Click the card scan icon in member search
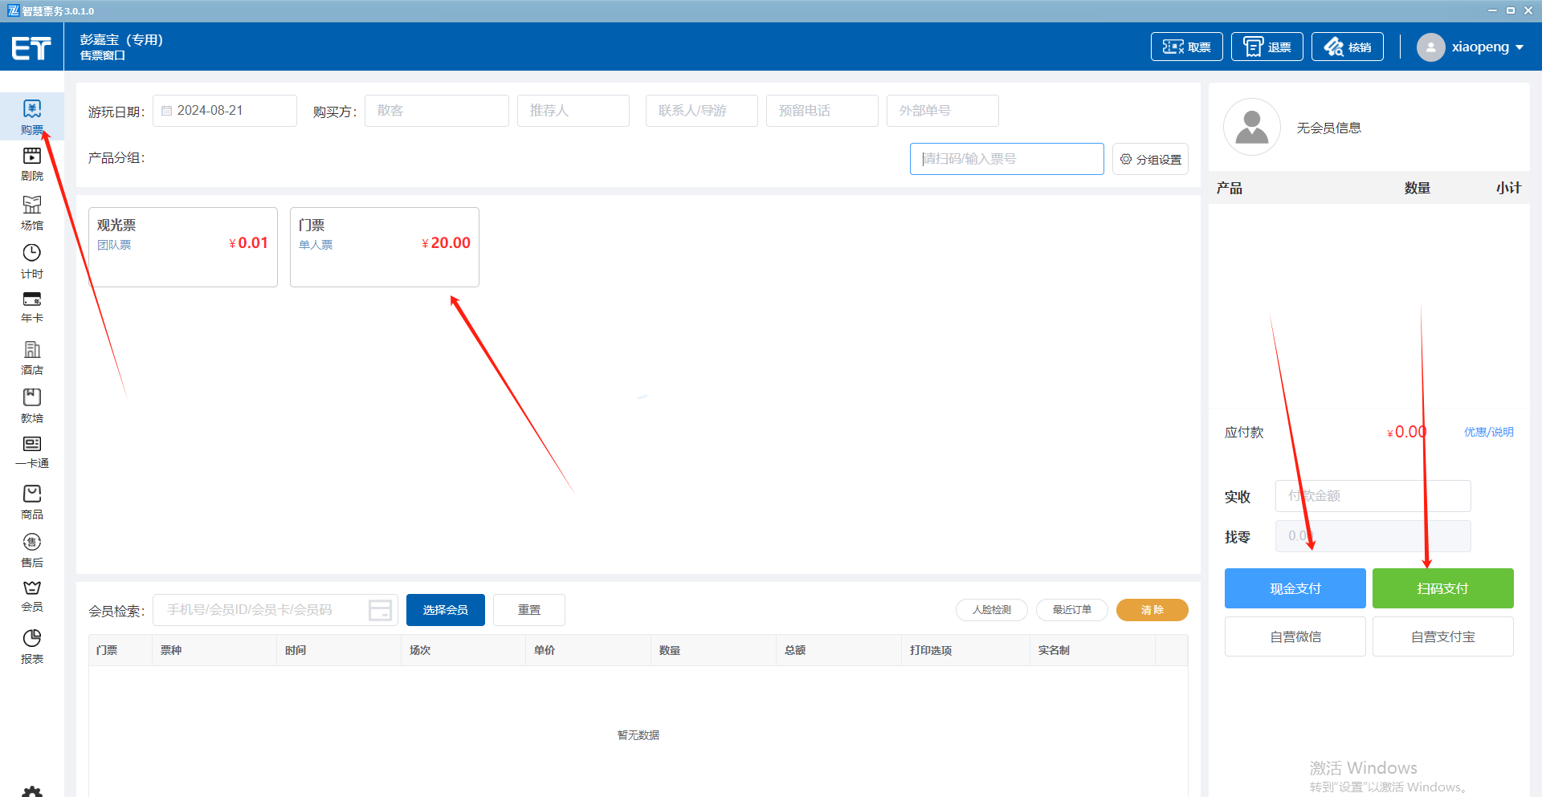The image size is (1542, 797). point(380,610)
